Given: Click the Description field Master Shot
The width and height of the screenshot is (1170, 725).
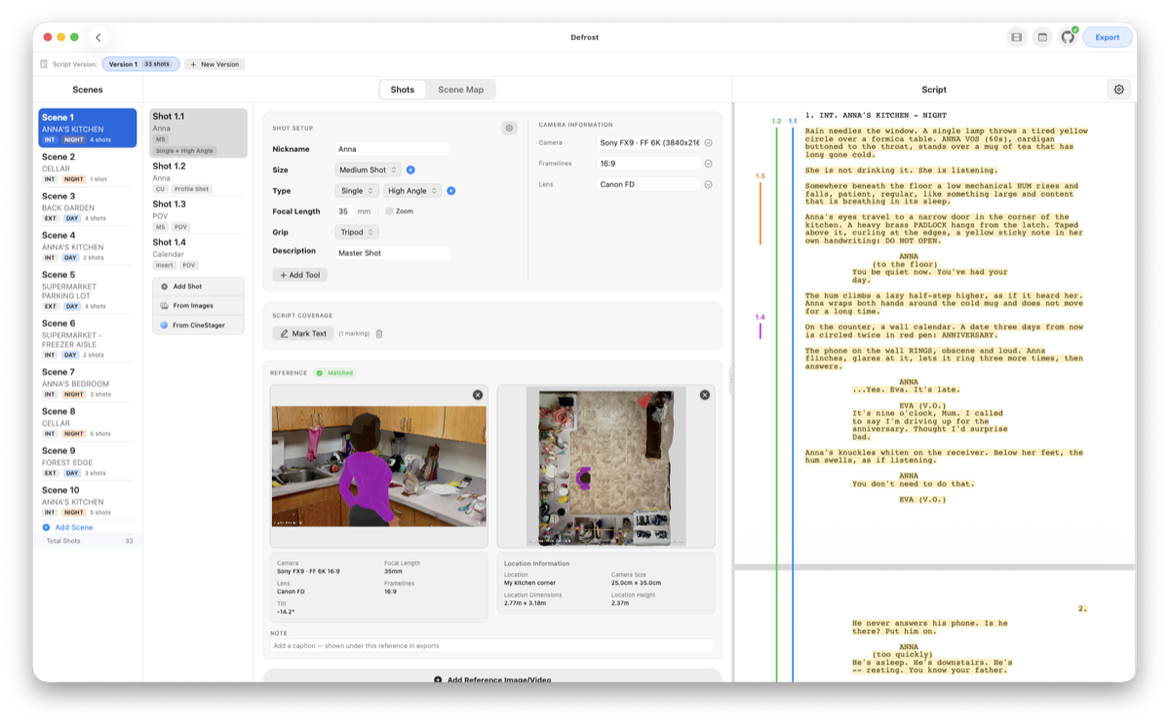Looking at the screenshot, I should click(x=392, y=252).
